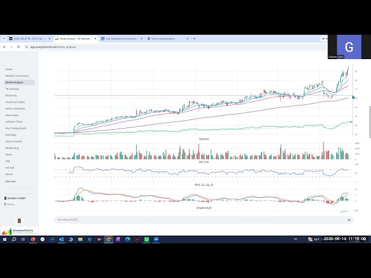Open Zoom from taskbar

pyautogui.click(x=156, y=239)
